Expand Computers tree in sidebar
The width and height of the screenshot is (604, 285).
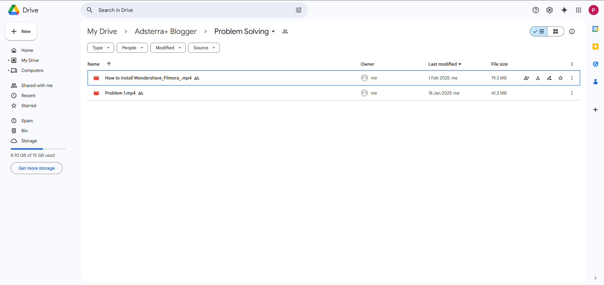tap(9, 70)
